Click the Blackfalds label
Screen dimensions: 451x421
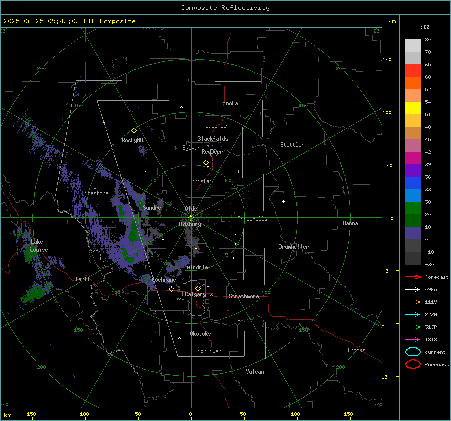coord(213,139)
